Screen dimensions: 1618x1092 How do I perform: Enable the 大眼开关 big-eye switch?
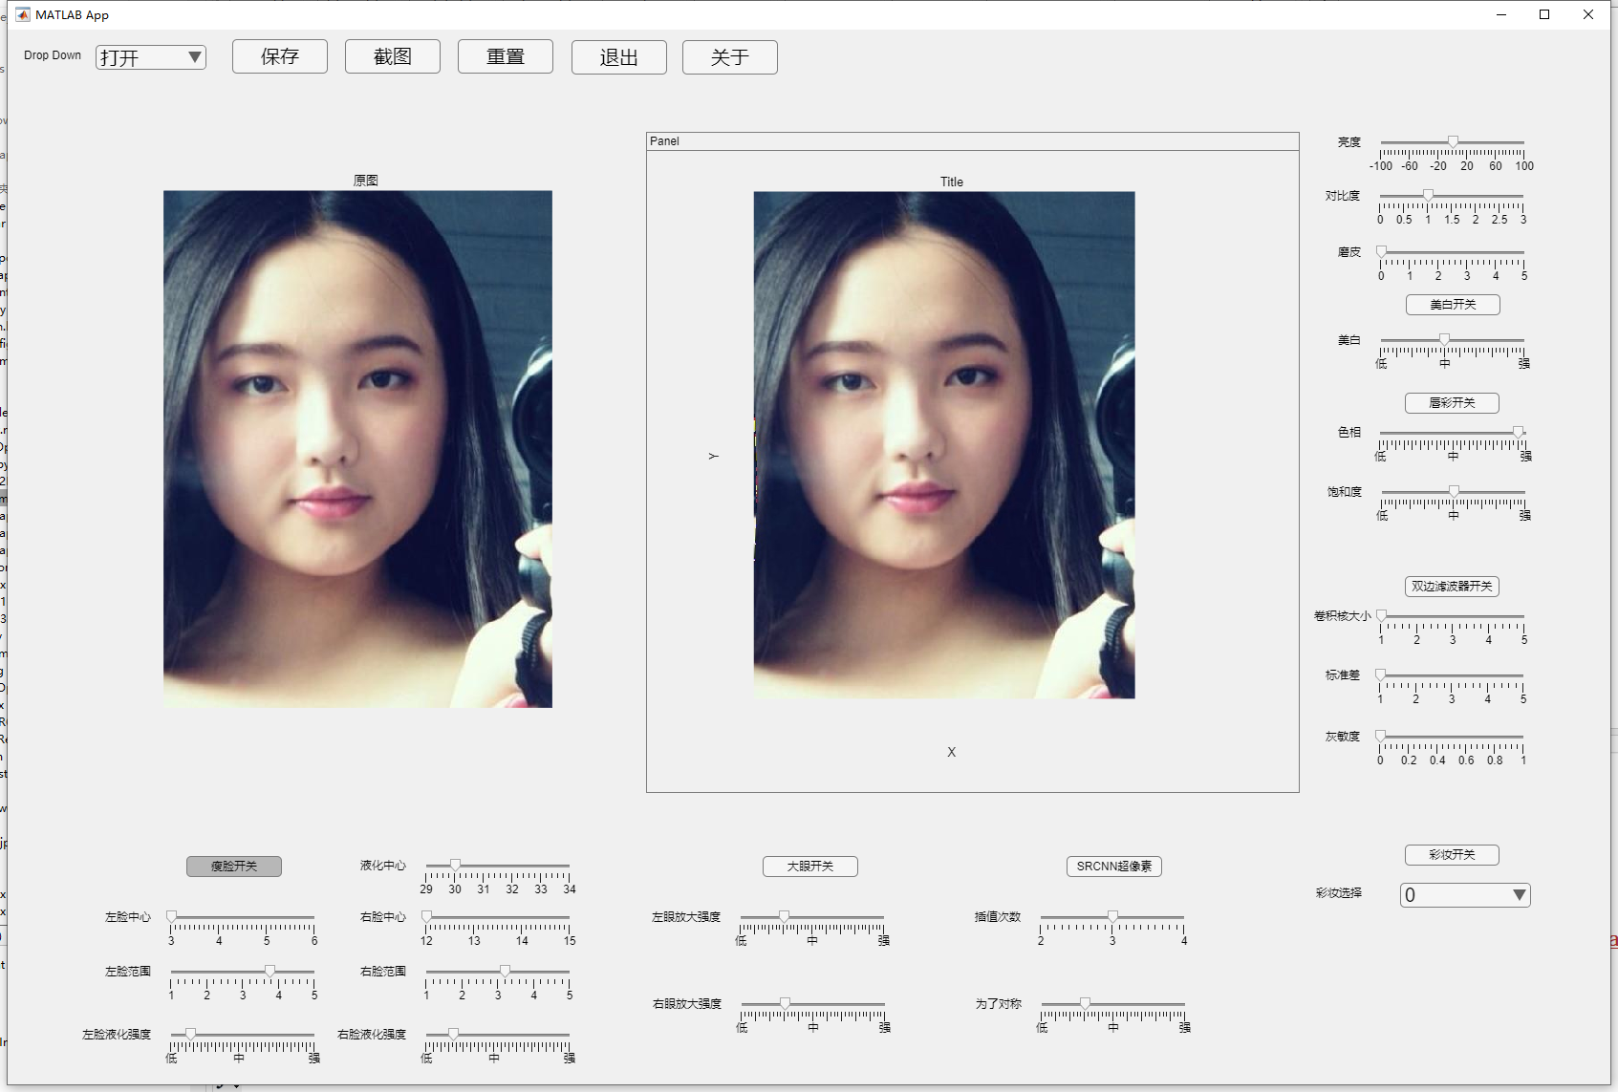pos(809,867)
